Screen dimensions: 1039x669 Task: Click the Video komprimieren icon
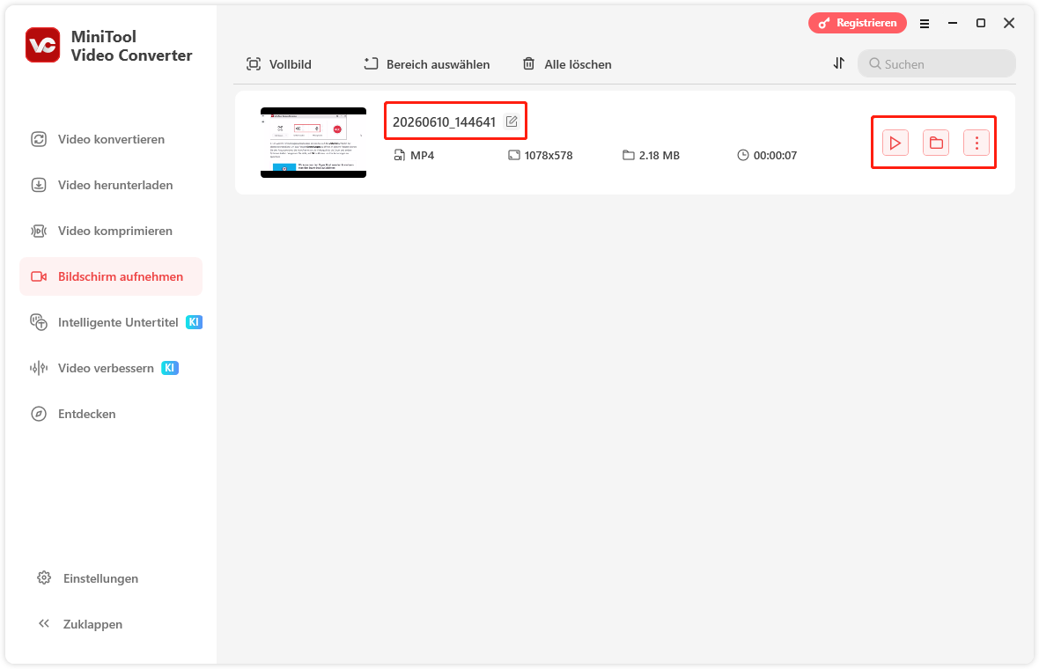point(39,231)
